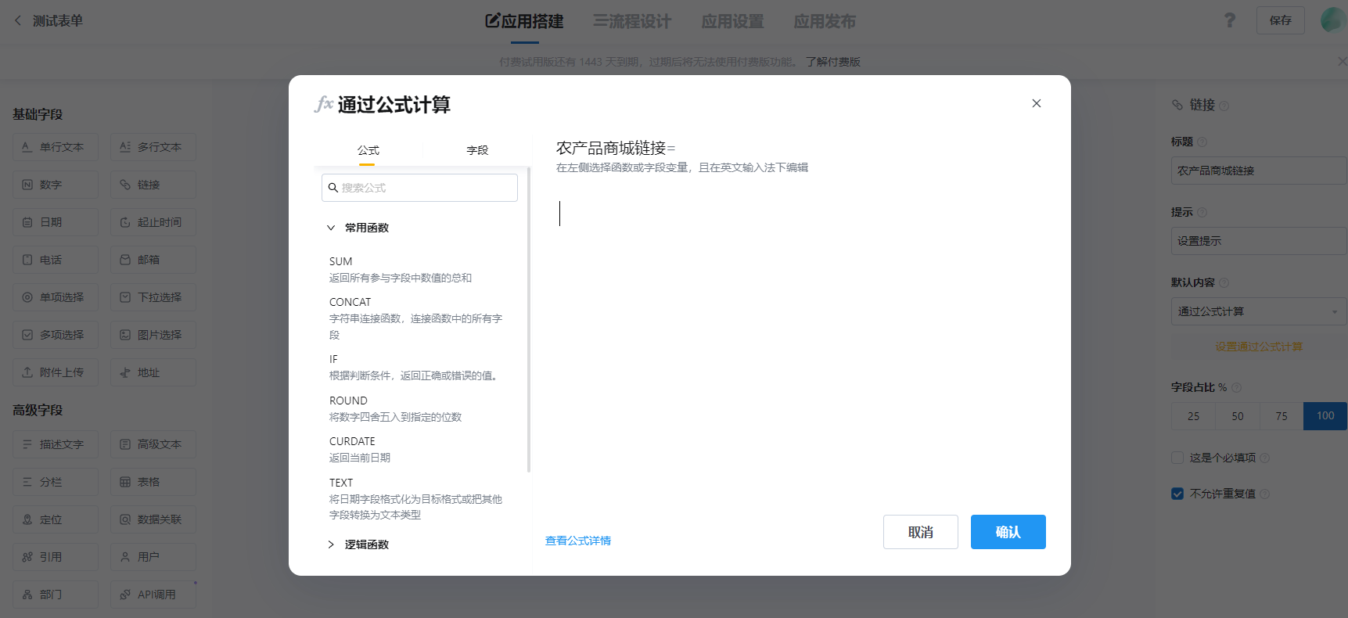1348x618 pixels.
Task: Add a table field (表格)
Action: [153, 482]
